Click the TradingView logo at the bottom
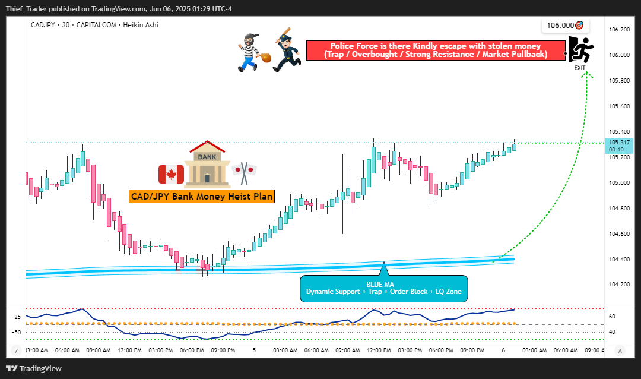 33,368
